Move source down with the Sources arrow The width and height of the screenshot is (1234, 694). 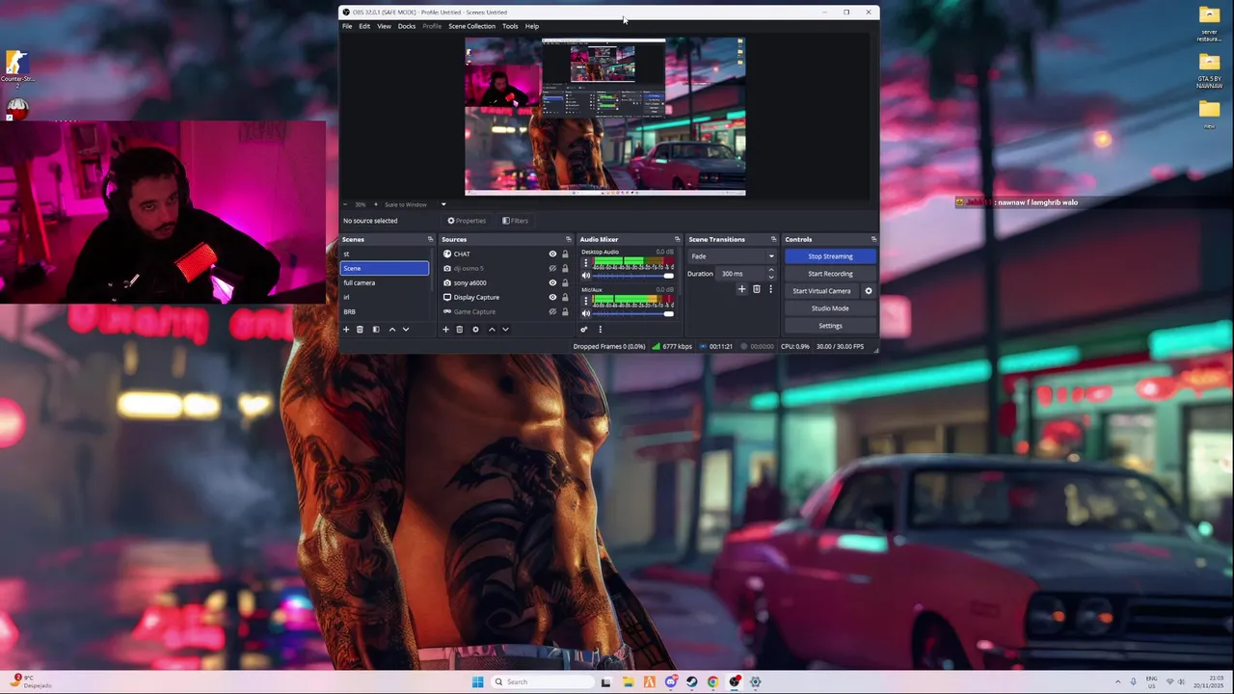click(505, 330)
